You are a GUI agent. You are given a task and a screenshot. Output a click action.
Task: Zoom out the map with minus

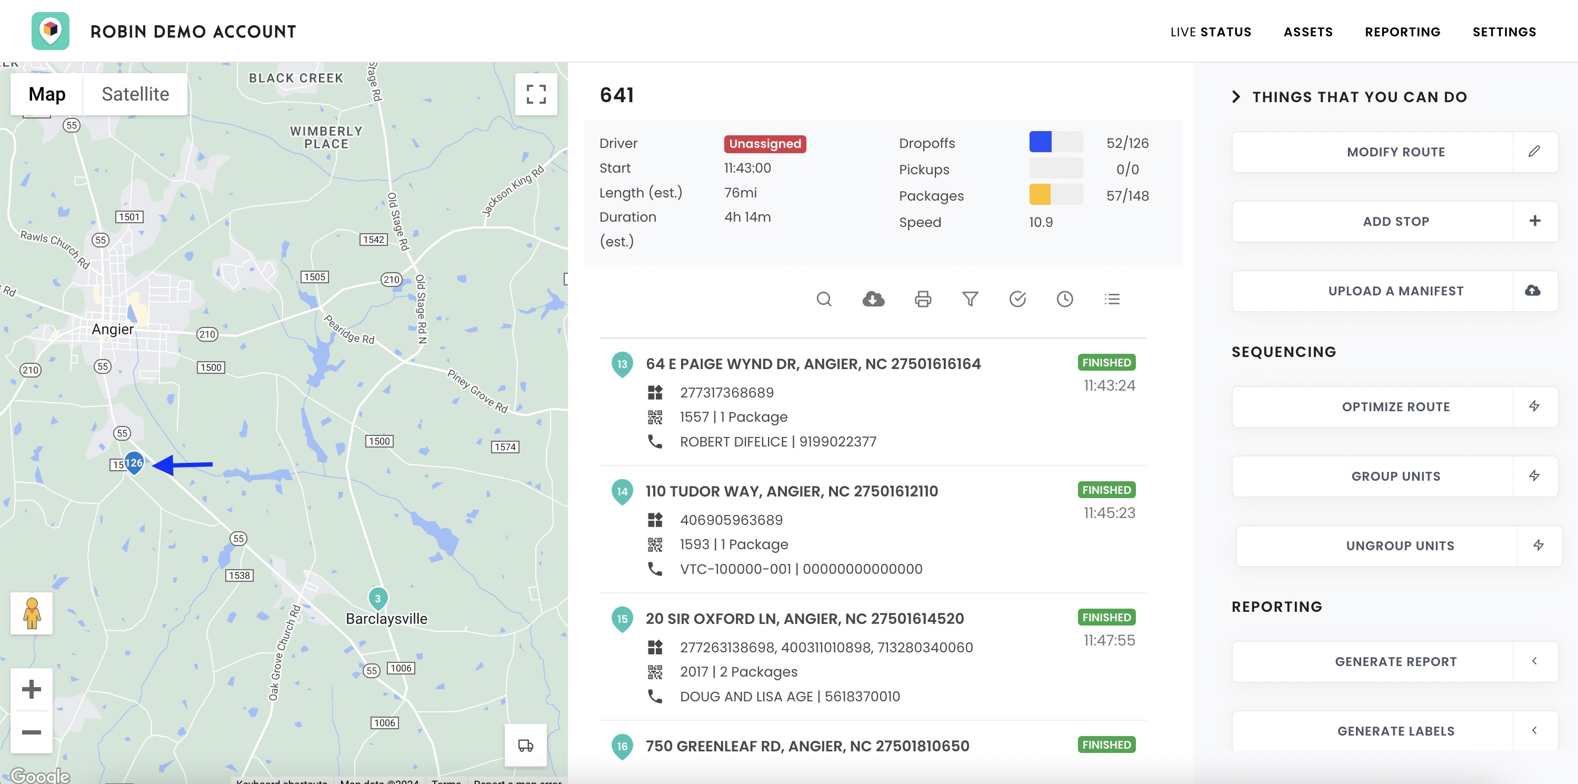click(x=31, y=732)
